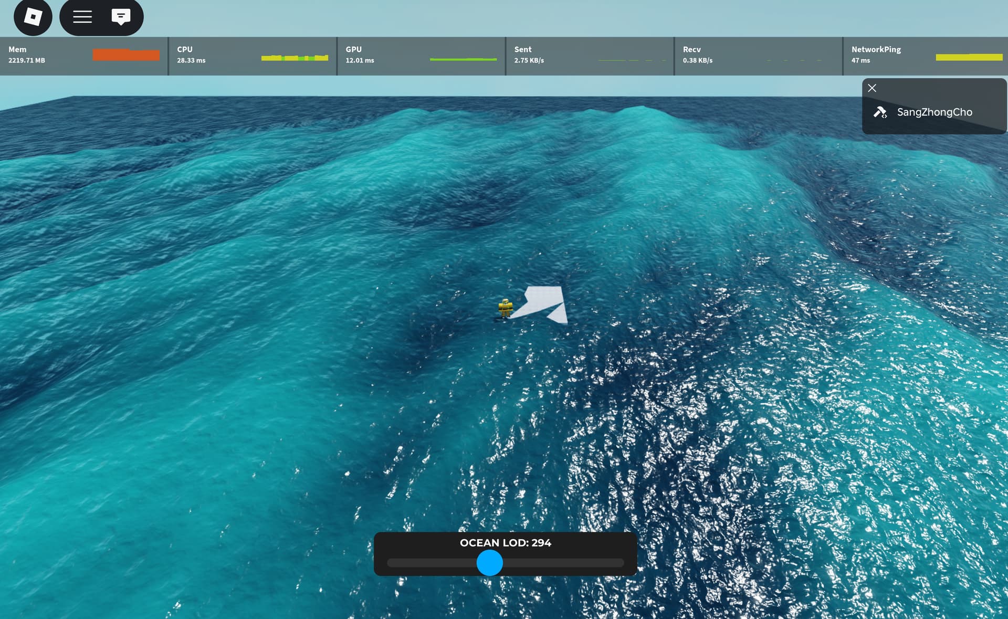
Task: Toggle the chat bubble icon
Action: (121, 17)
